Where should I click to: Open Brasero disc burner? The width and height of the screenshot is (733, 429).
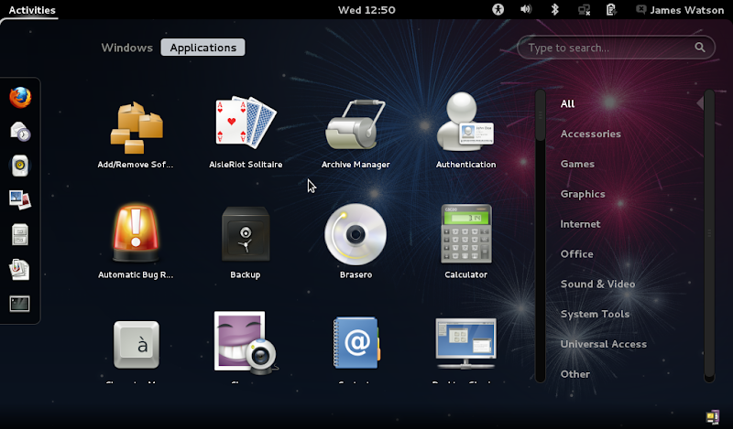pos(356,234)
